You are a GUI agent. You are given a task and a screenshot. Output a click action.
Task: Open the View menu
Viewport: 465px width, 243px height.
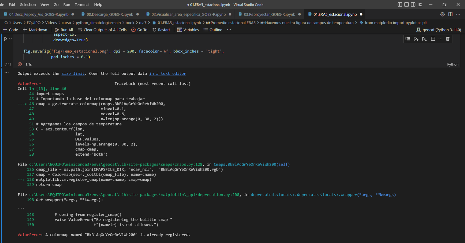tap(45, 4)
